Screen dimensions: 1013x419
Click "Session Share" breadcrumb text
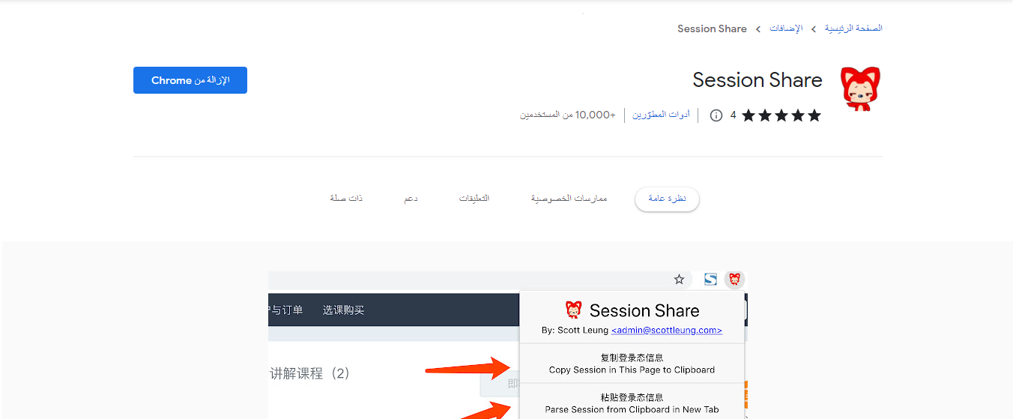[x=712, y=28]
